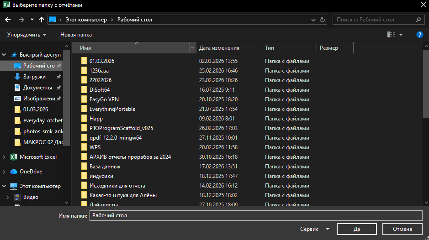
Task: Click the Up one level arrow
Action: [x=42, y=20]
